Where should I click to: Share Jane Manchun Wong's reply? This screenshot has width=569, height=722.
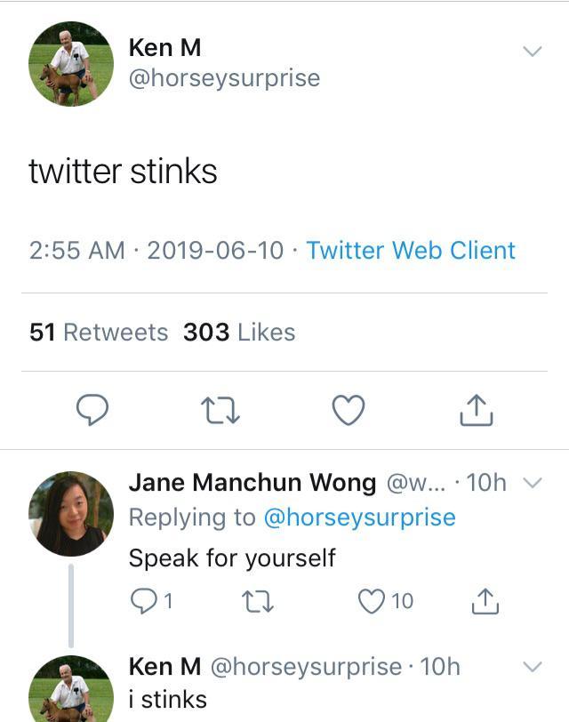click(485, 601)
